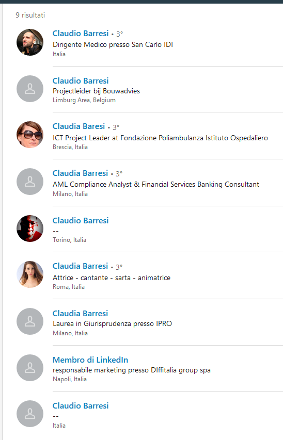Screen dimensions: 283x440
Task: Click the placeholder avatar for Projectleider bij Bouwadvies
Action: coord(30,89)
